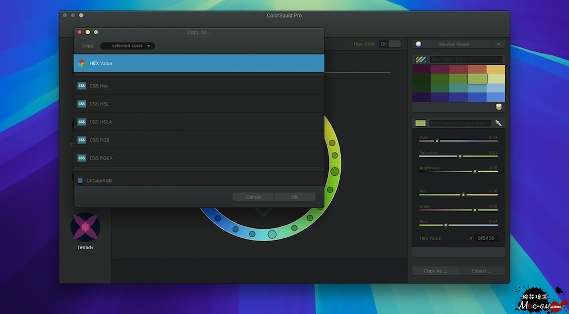This screenshot has height=314, width=569.
Task: Click the random dice icon under the palette
Action: [499, 106]
